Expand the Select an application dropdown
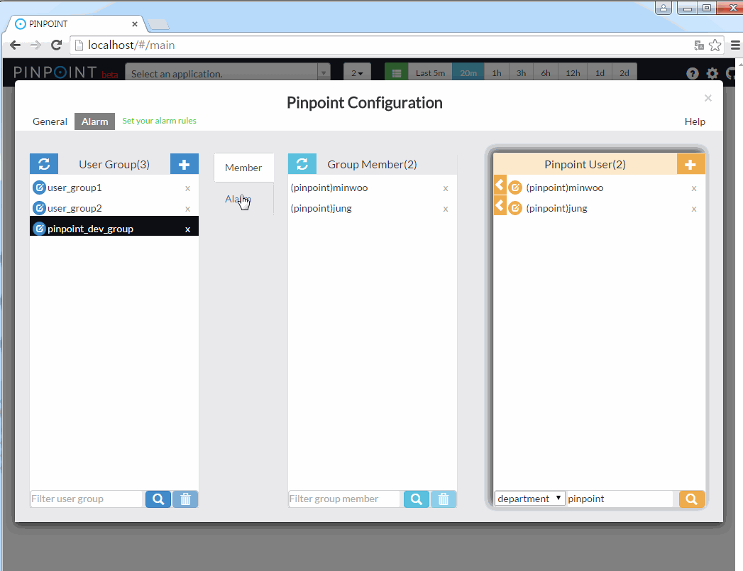The width and height of the screenshot is (743, 571). click(x=324, y=73)
